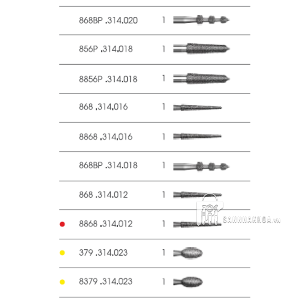Click the oval bur image for 379 .314.023
The image size is (304, 304).
188,253
